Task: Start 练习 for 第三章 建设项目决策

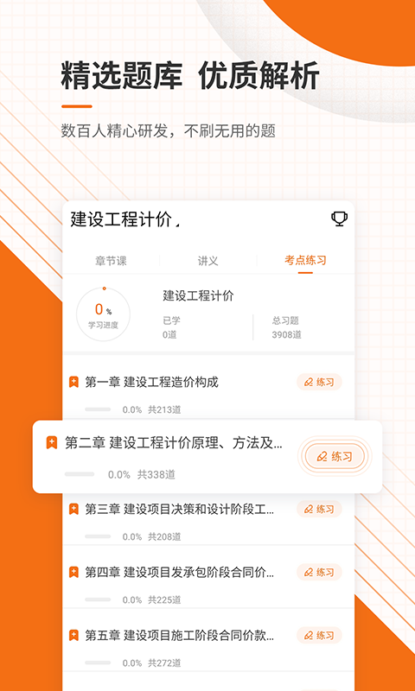Action: (x=319, y=509)
